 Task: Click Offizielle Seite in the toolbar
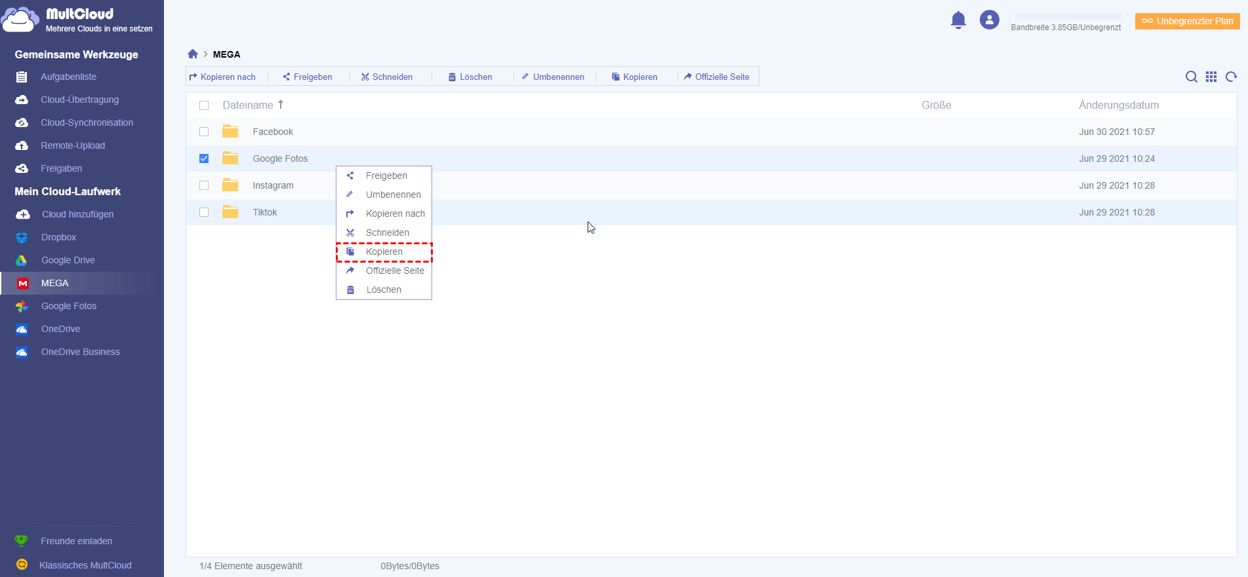pyautogui.click(x=716, y=77)
